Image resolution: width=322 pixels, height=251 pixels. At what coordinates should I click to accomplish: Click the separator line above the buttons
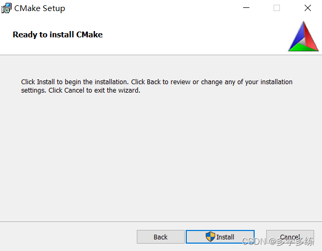click(161, 222)
